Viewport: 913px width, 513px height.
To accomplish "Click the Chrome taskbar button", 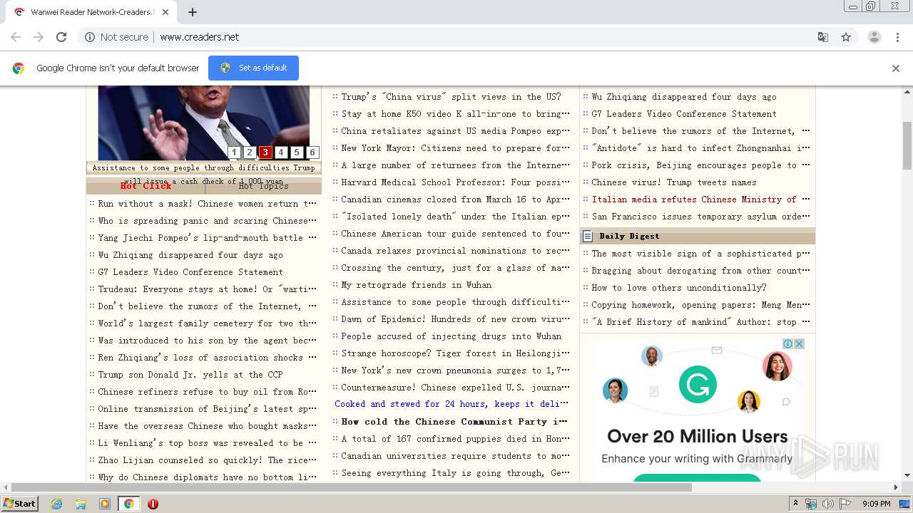I will pos(128,504).
